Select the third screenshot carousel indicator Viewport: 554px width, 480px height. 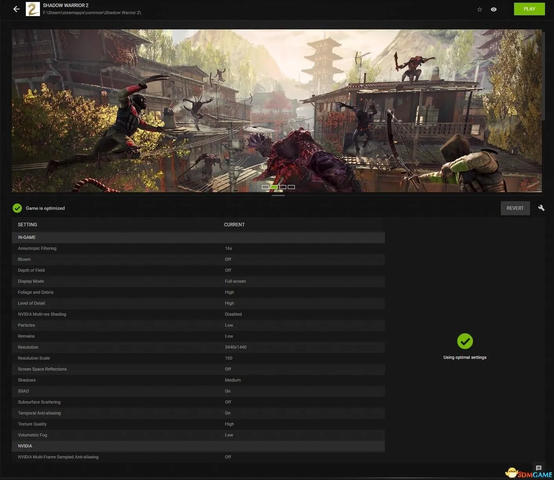283,187
